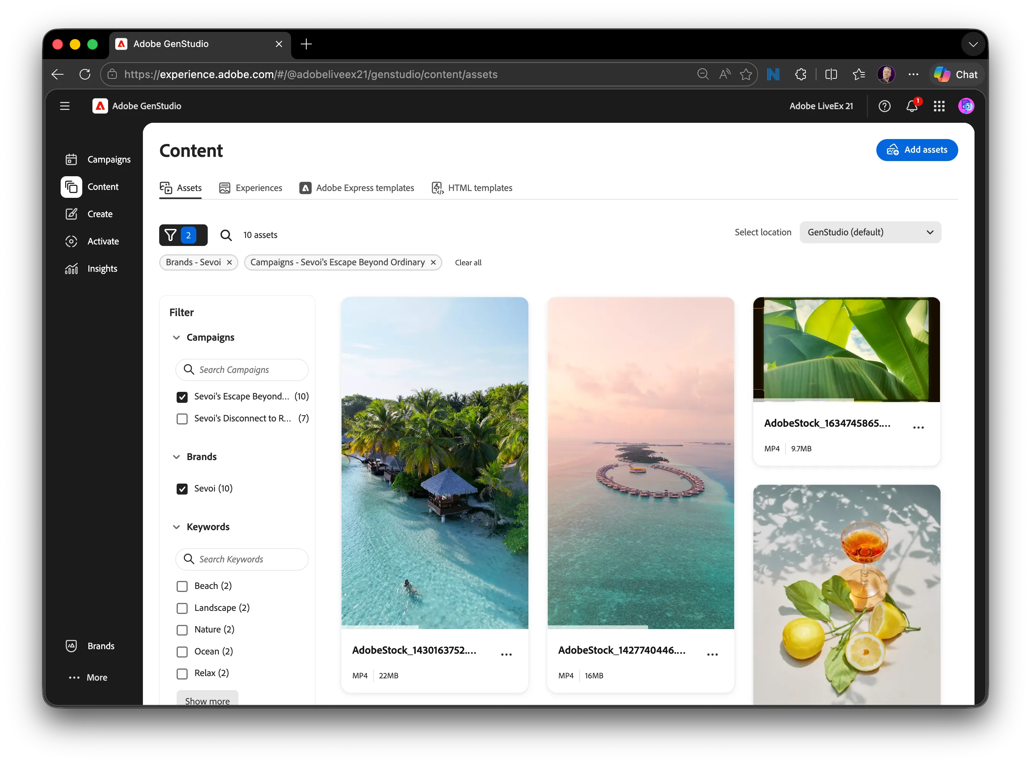Check the Ocean keyword filter
Viewport: 1031px width, 764px height.
pos(182,651)
